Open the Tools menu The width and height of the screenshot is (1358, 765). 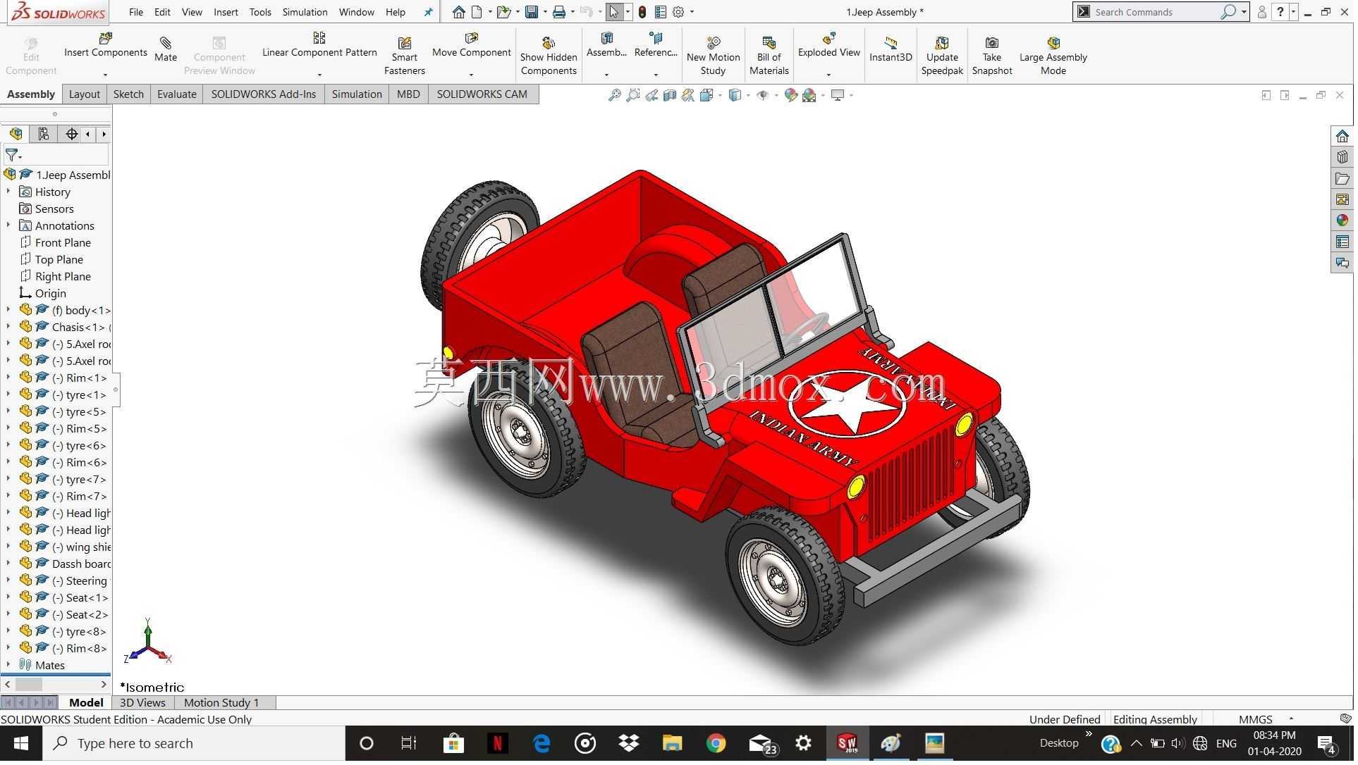260,12
